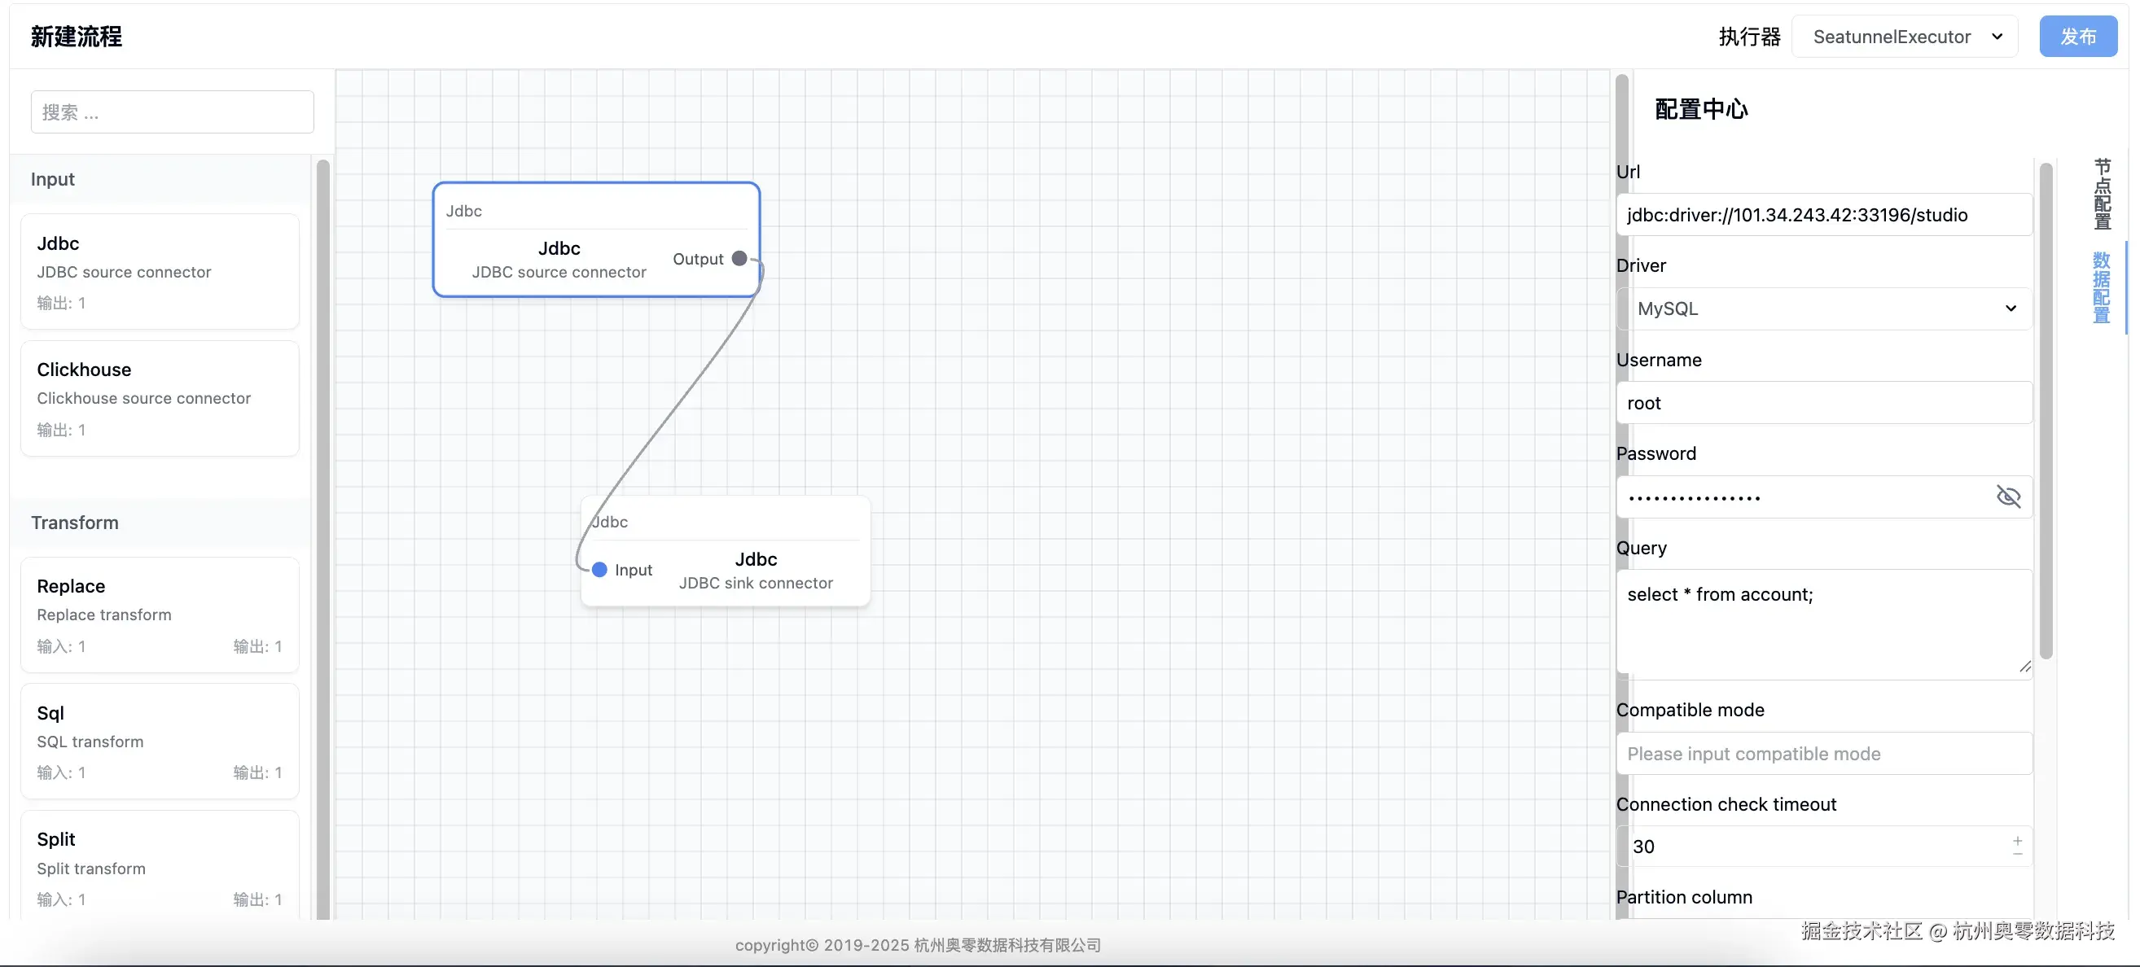Screen dimensions: 2140x967
Task: Select the Replace transform card
Action: tap(160, 615)
